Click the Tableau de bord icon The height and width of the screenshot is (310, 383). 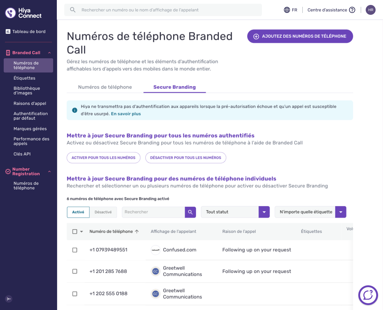coord(8,31)
